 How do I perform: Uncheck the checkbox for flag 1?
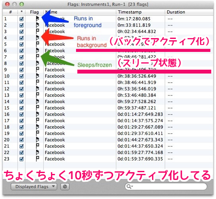(22, 19)
